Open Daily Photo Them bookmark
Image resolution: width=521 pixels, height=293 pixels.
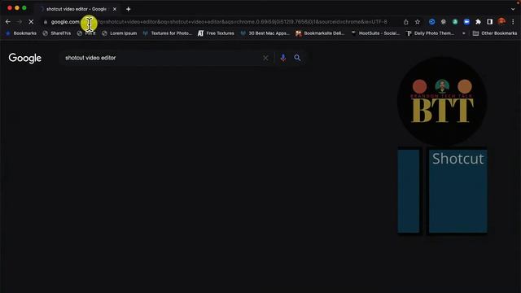click(x=431, y=33)
